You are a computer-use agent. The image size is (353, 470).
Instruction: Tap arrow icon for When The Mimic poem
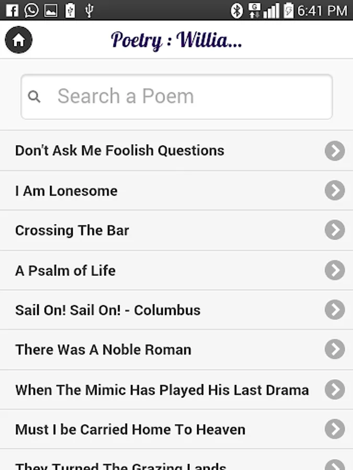pyautogui.click(x=335, y=390)
